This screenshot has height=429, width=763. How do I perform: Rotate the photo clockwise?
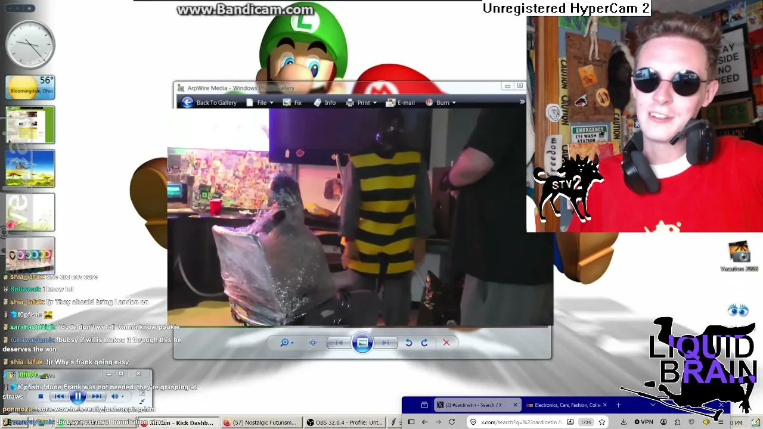tap(424, 343)
